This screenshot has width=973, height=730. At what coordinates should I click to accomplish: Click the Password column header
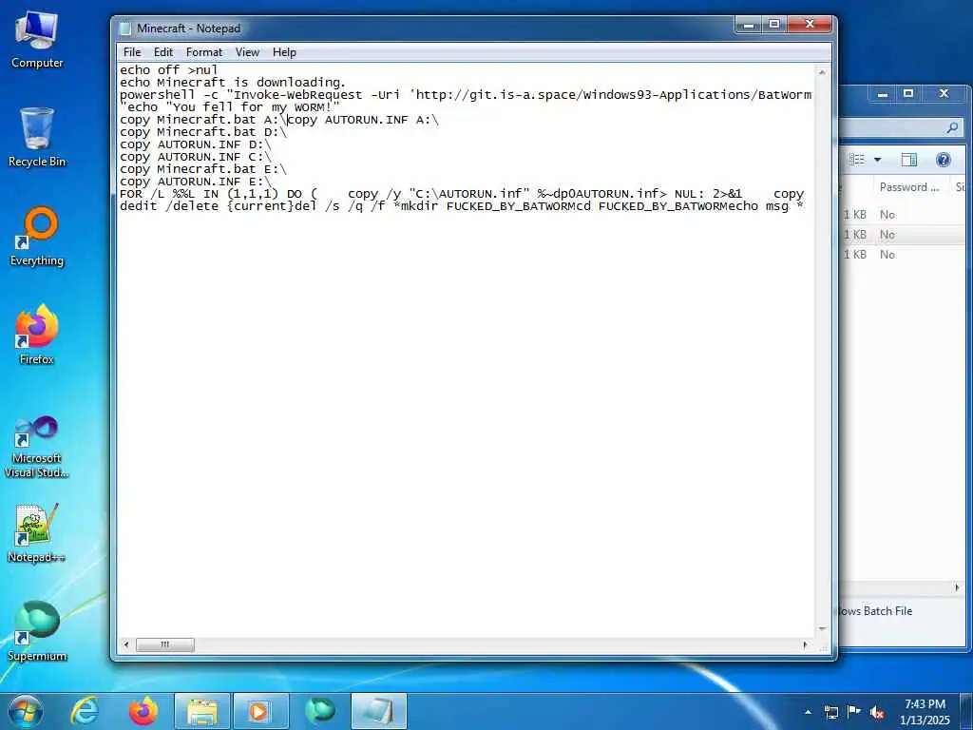[909, 187]
